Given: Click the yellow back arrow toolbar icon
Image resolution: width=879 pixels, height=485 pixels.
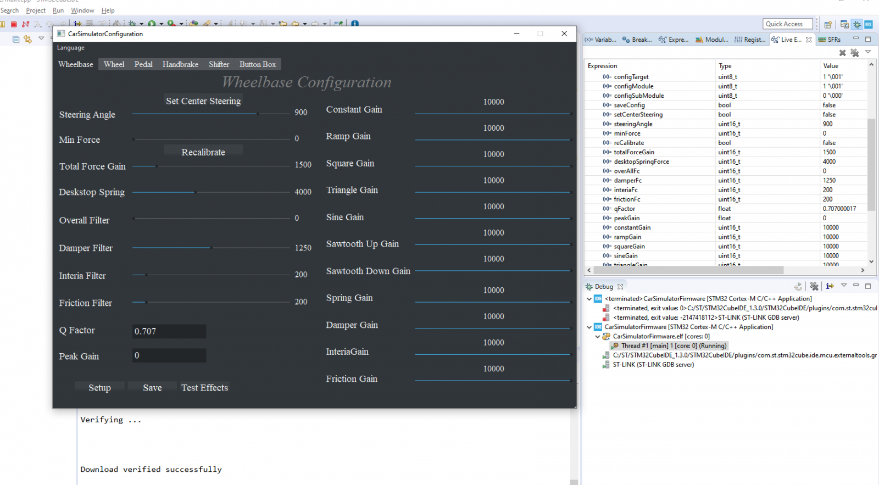Looking at the screenshot, I should pos(295,24).
